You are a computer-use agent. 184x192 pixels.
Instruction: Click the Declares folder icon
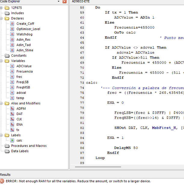point(7,18)
